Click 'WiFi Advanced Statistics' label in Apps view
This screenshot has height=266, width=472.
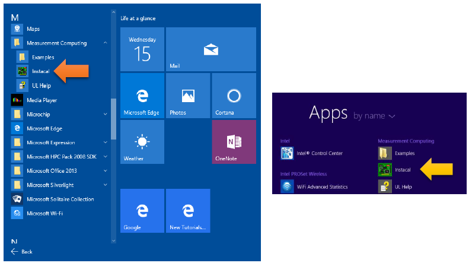322,187
